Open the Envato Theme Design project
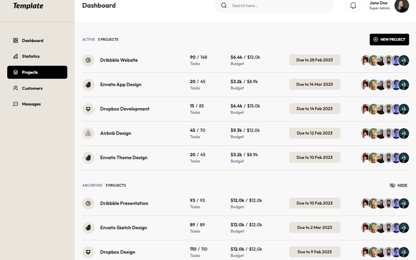 point(124,158)
